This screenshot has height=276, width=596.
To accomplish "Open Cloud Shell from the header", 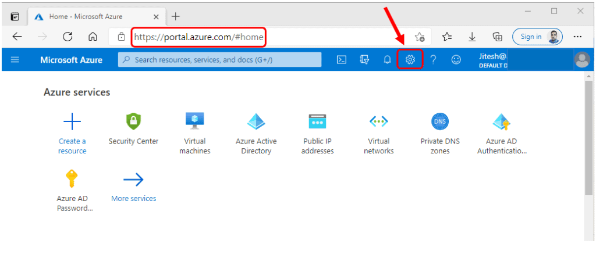I will click(x=342, y=59).
